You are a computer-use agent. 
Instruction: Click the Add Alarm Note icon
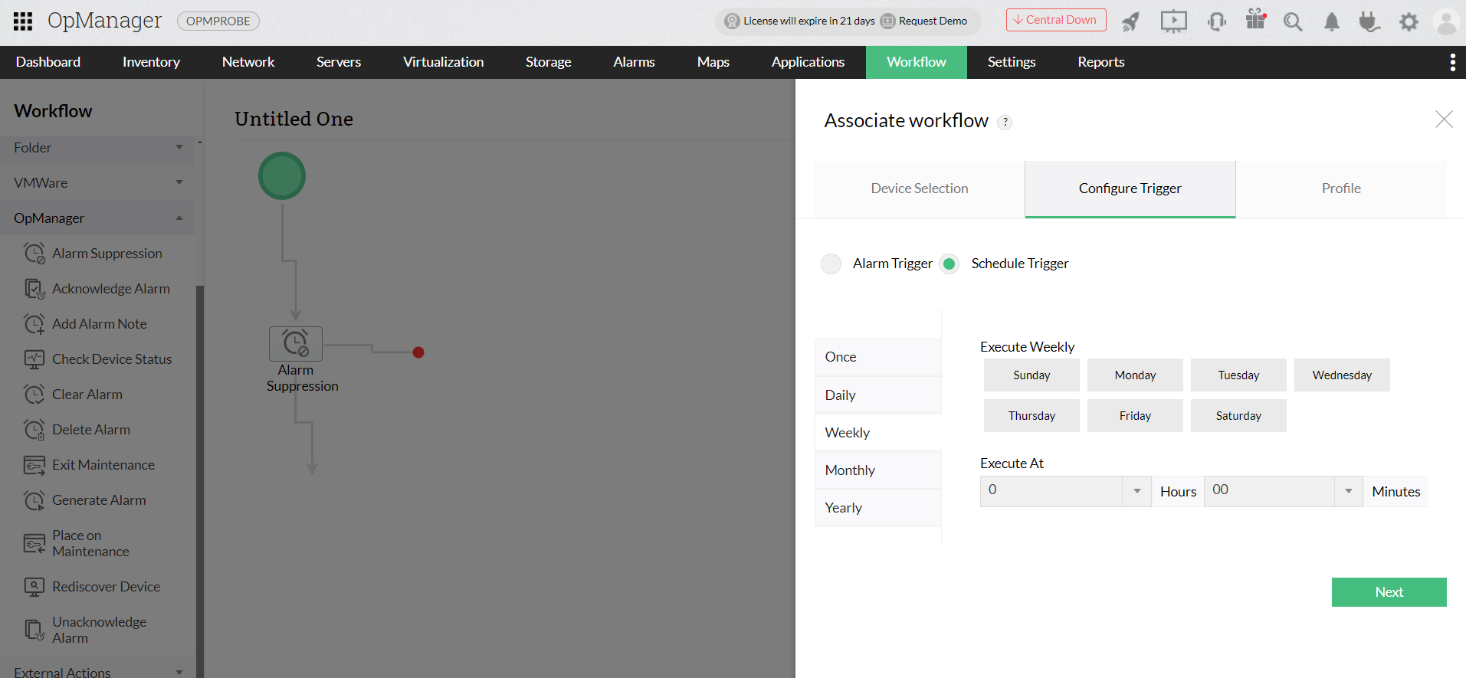[x=34, y=324]
